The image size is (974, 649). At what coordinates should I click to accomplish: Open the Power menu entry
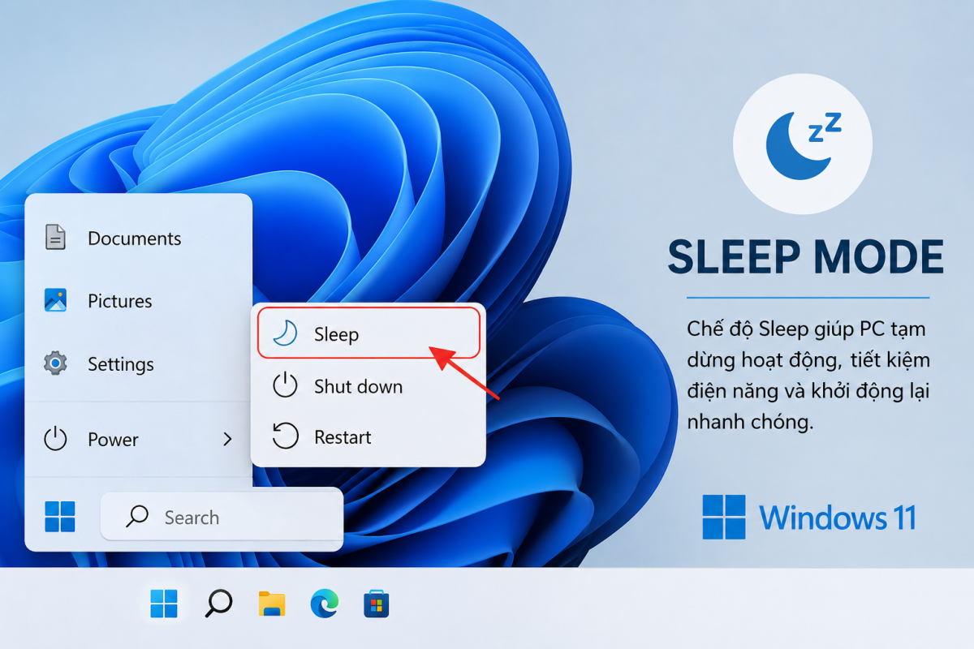coord(138,440)
